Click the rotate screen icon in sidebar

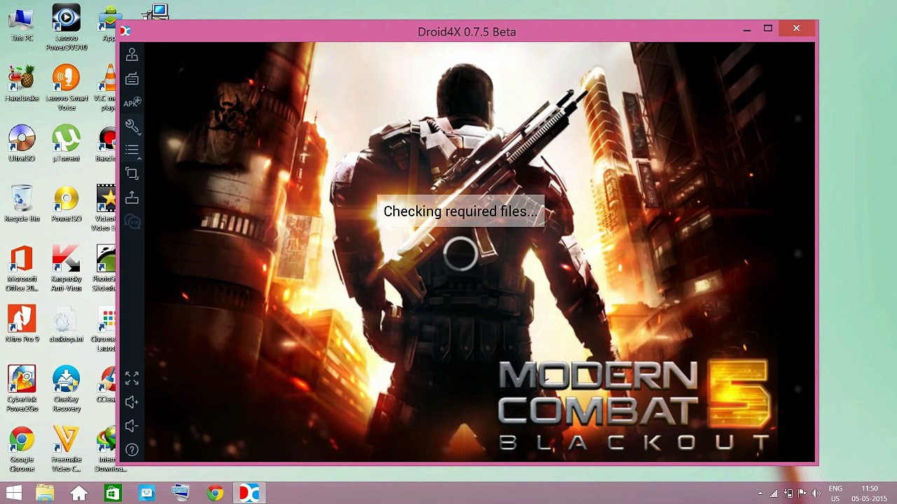click(132, 174)
